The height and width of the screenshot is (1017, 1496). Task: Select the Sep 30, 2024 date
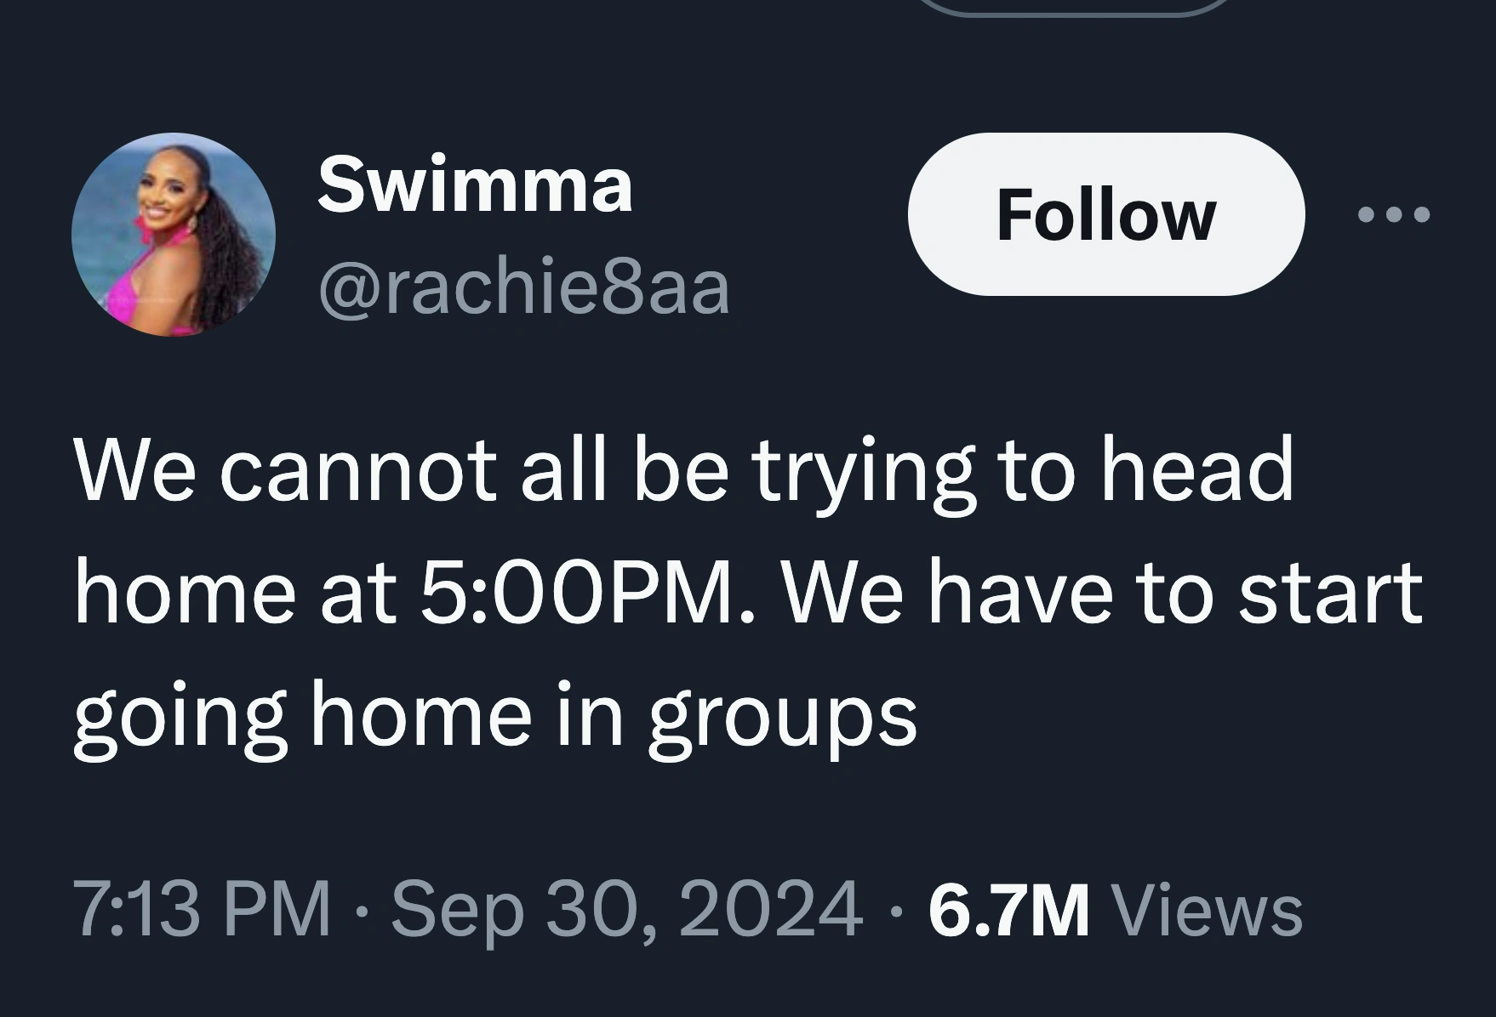click(625, 910)
